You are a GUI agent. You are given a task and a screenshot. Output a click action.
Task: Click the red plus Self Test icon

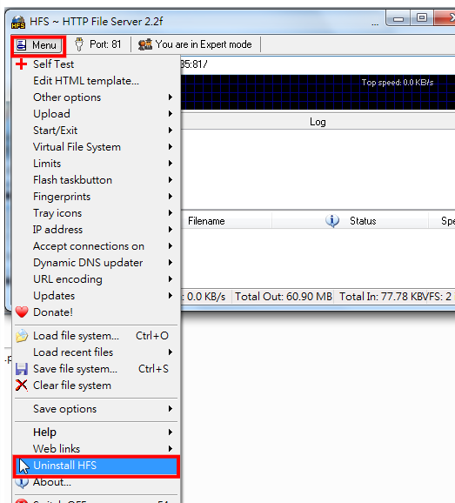21,64
